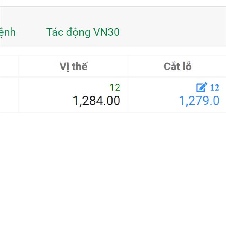Click the gray gap between ệnh and Tác động tabs
The image size is (226, 226).
tap(31, 32)
